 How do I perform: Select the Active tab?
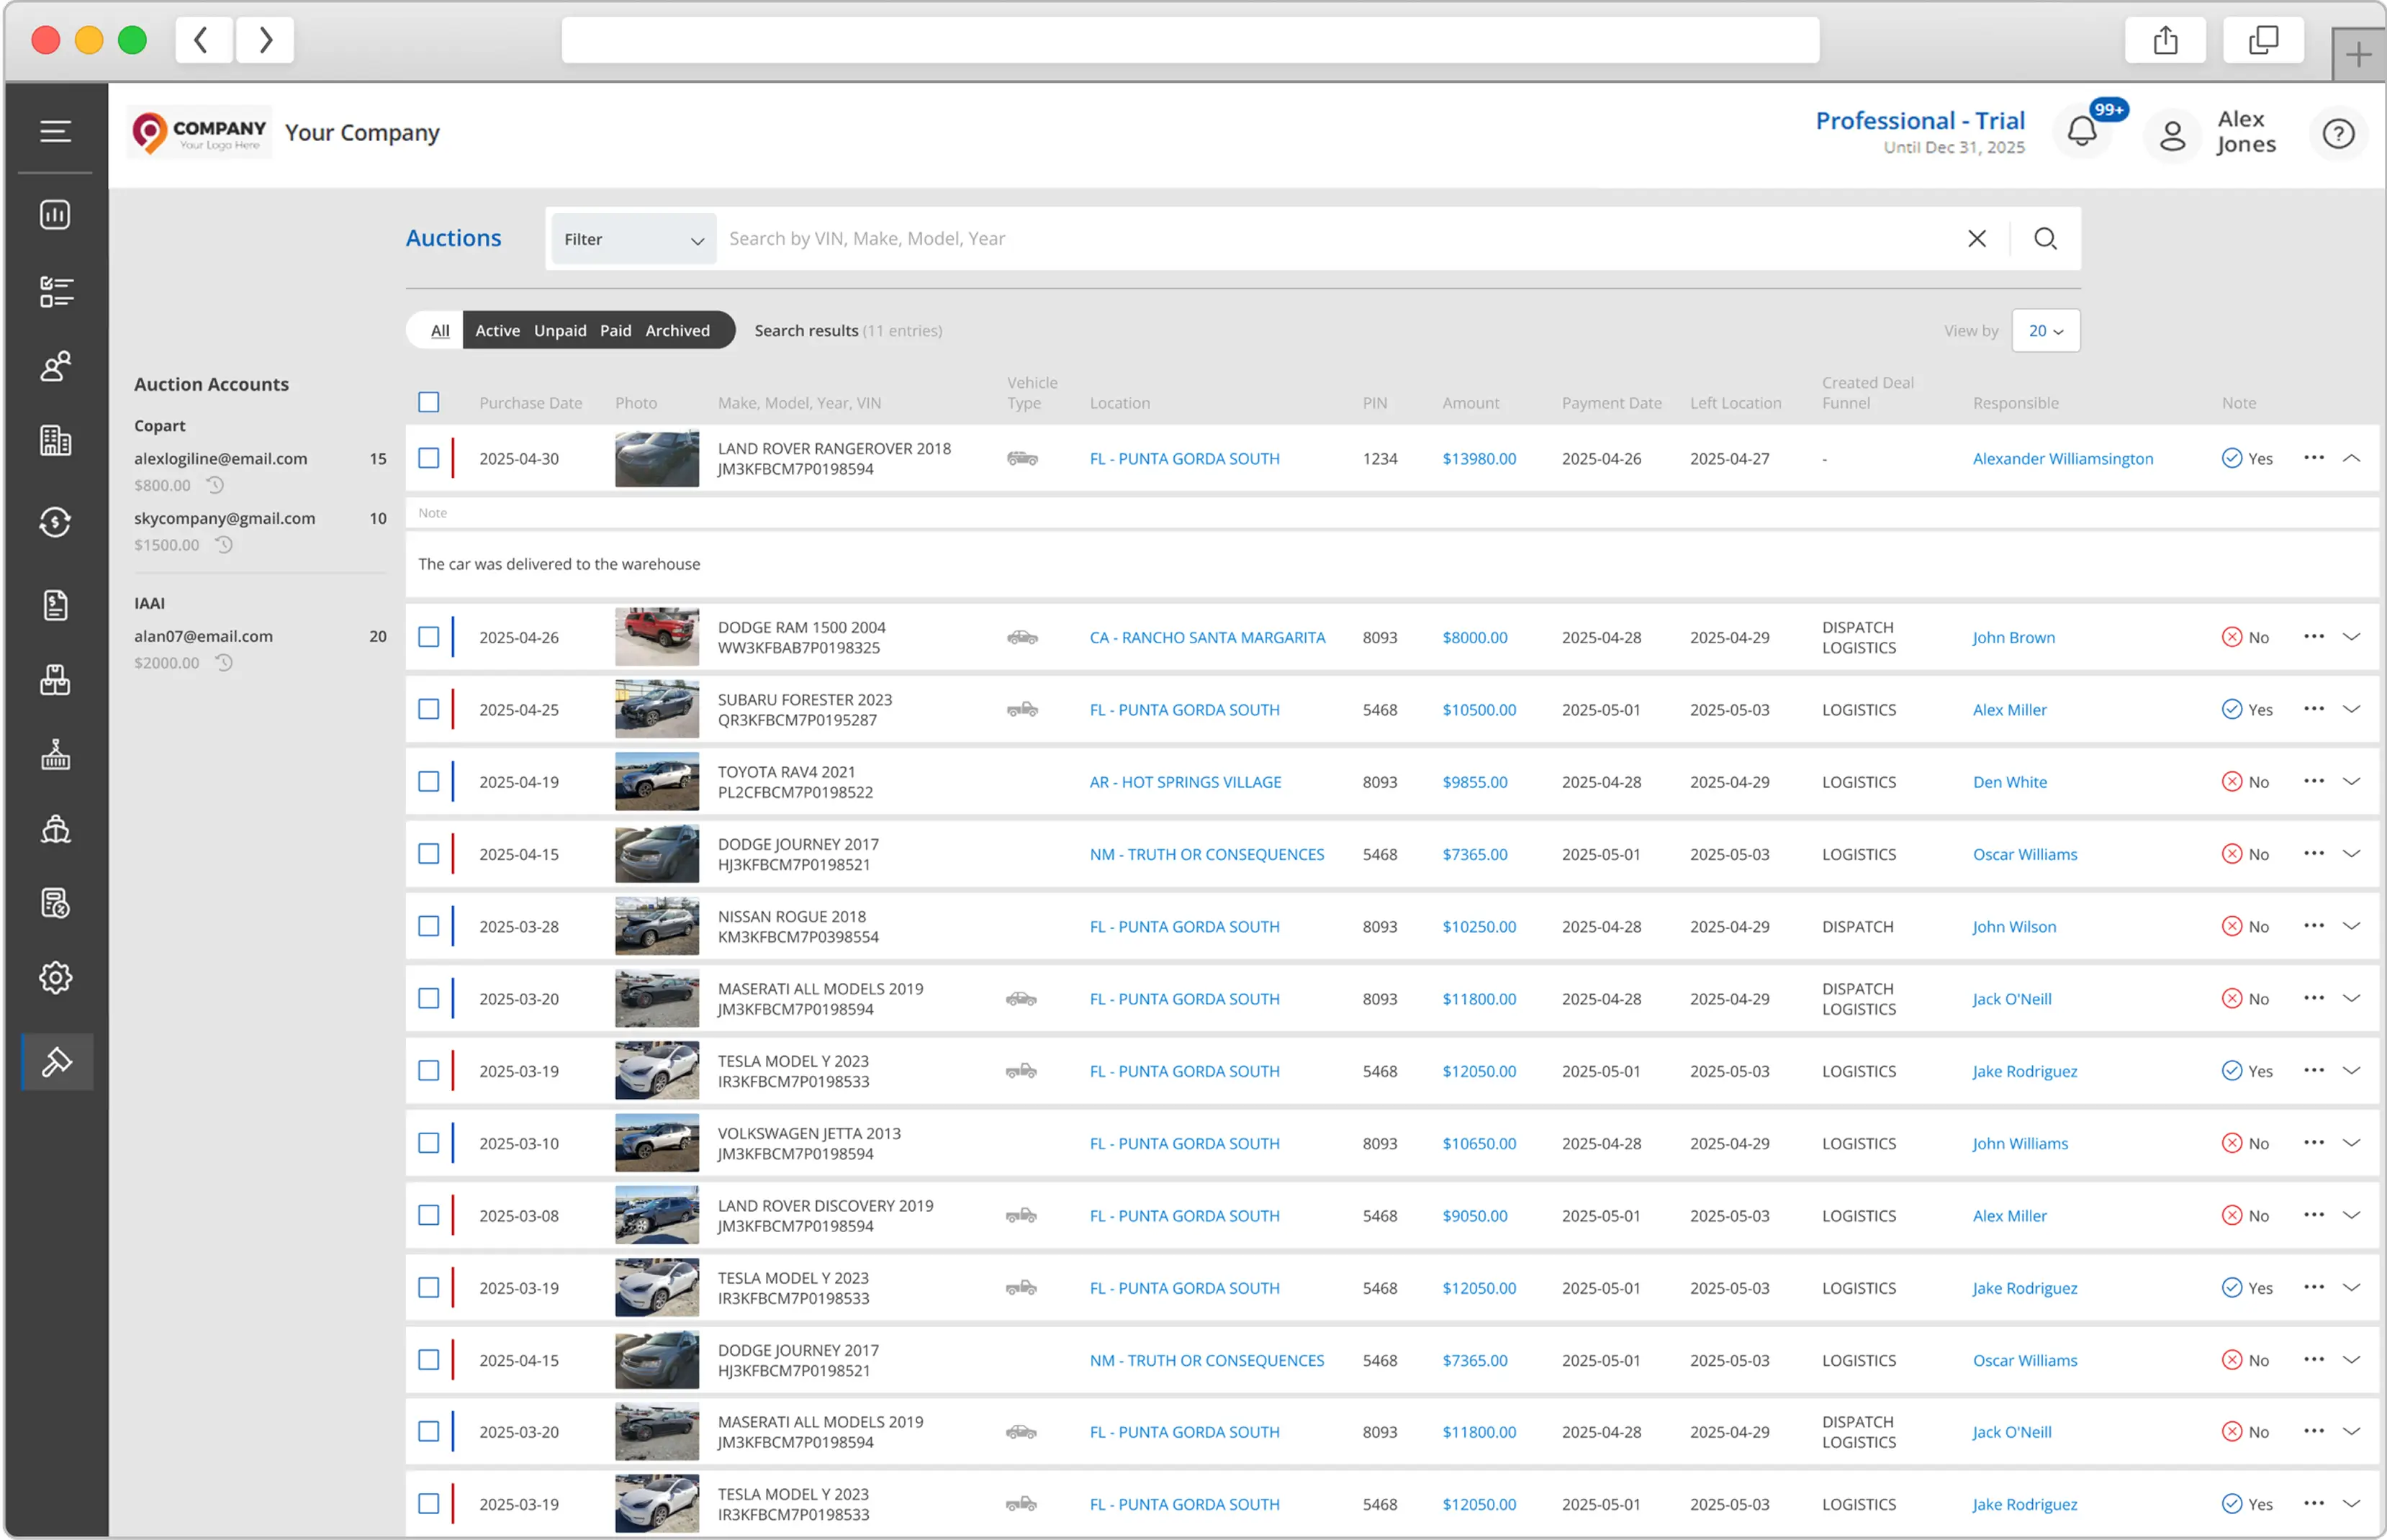497,331
